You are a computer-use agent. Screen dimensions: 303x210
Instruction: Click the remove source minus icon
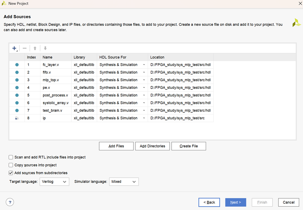point(25,48)
